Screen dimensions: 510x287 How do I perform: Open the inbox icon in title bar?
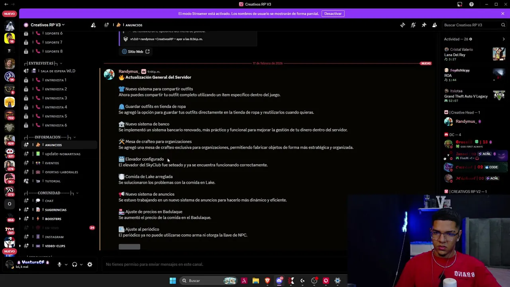coord(460,4)
